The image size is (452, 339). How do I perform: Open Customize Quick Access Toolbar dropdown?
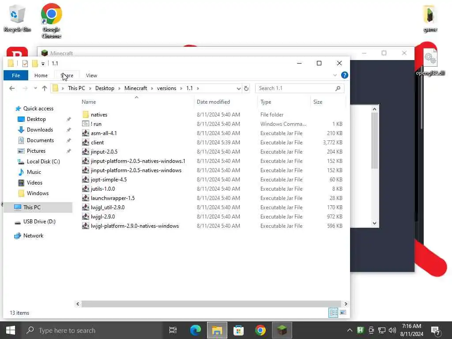point(43,64)
